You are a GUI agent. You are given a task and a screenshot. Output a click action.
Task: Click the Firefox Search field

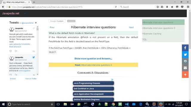(x=137, y=7)
